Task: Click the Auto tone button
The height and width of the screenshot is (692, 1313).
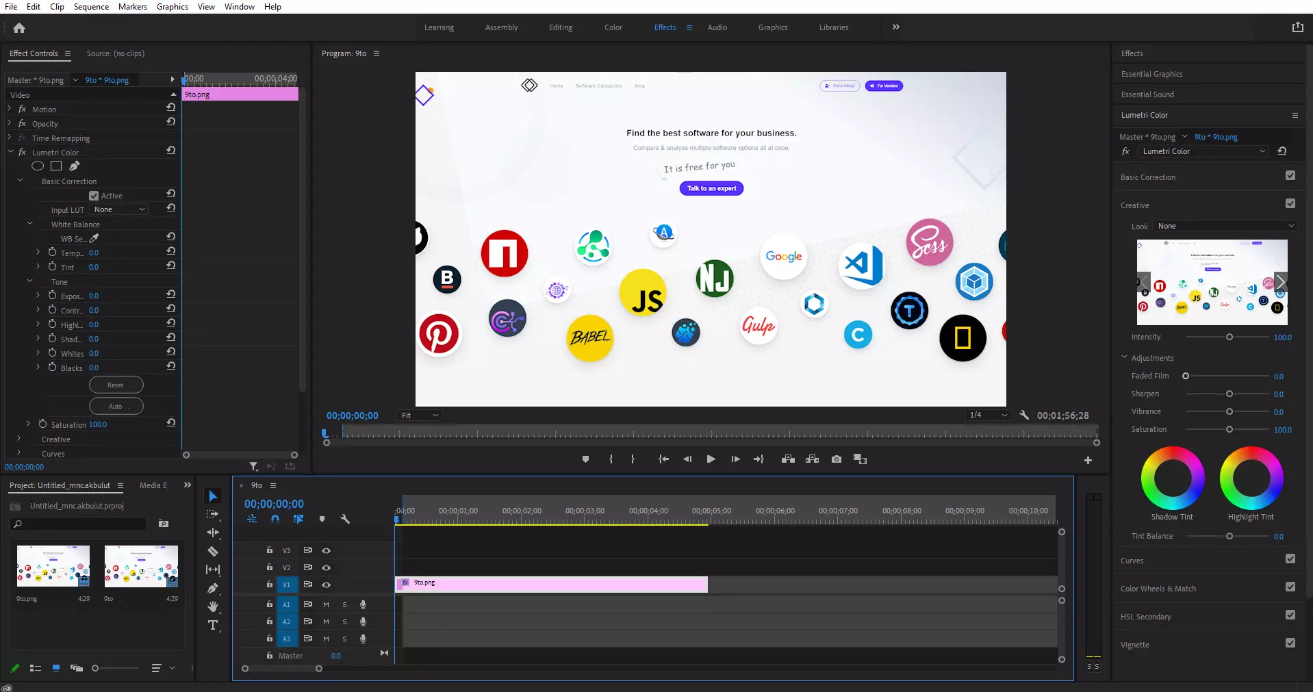Action: click(116, 406)
